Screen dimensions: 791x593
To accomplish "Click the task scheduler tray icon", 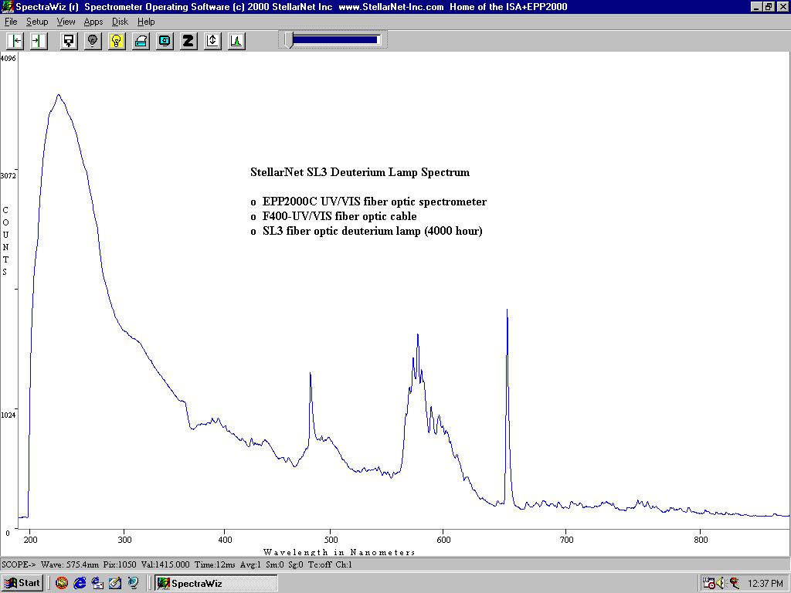I will click(709, 584).
